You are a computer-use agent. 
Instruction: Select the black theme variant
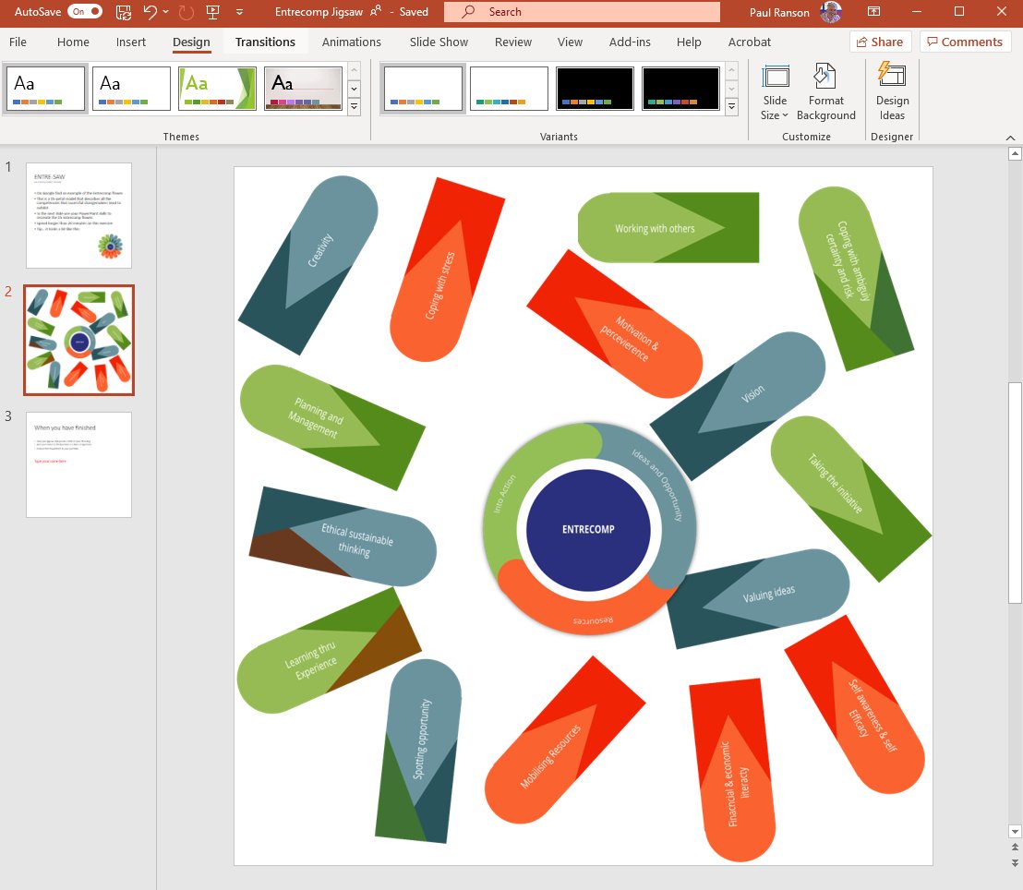595,88
